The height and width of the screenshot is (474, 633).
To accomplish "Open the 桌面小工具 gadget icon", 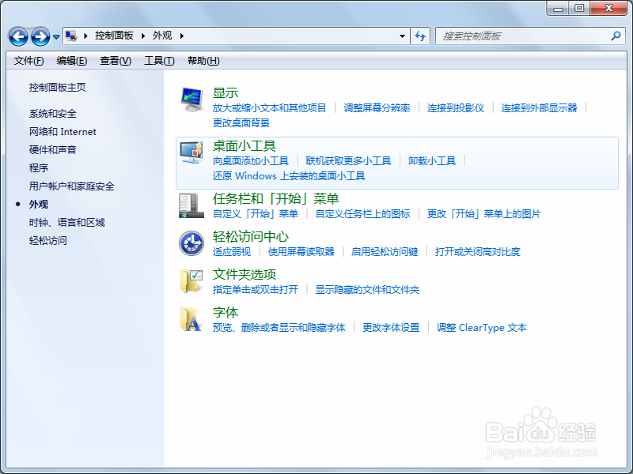I will tap(191, 152).
